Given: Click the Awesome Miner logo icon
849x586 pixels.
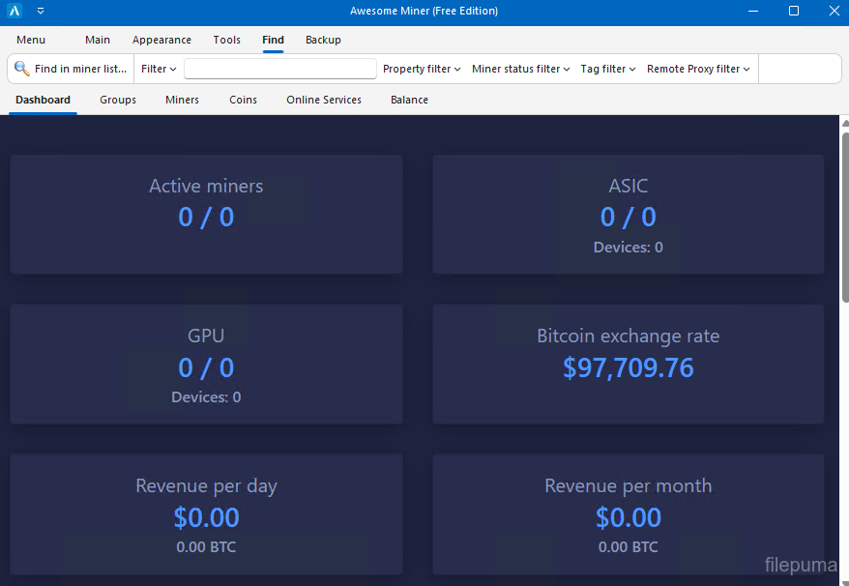Looking at the screenshot, I should point(15,12).
